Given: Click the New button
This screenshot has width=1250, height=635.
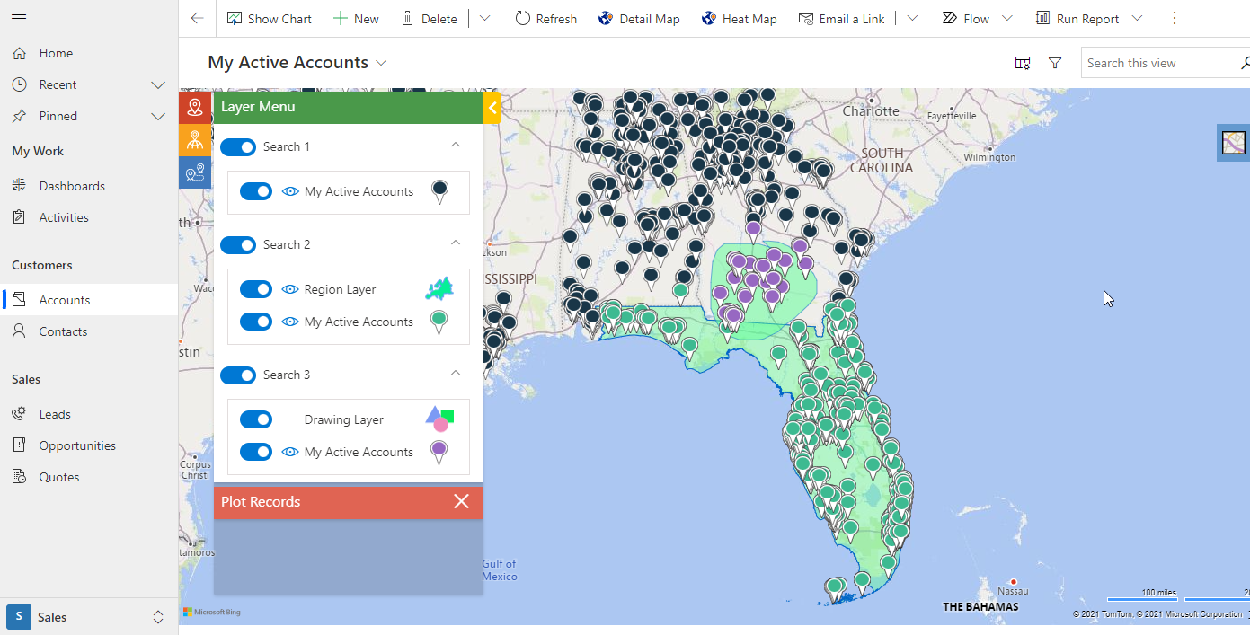Looking at the screenshot, I should coord(356,18).
